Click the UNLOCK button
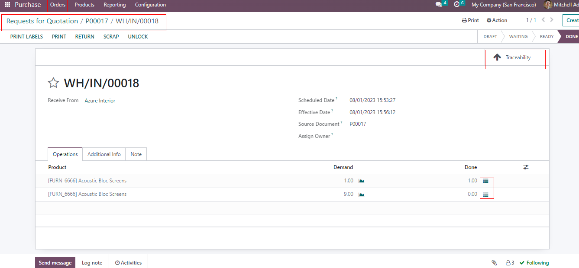579x268 pixels. [138, 37]
